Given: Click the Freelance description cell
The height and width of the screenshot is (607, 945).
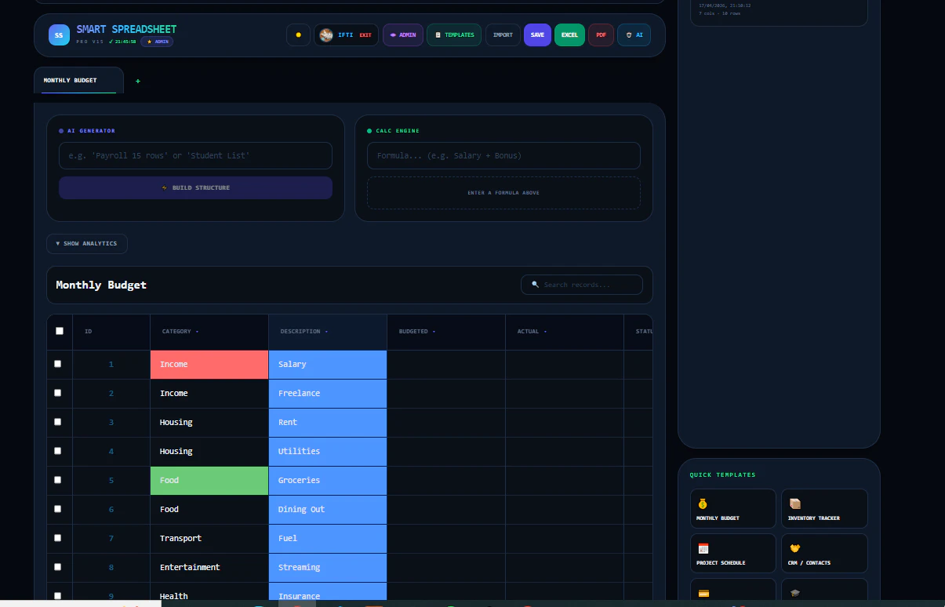Looking at the screenshot, I should click(328, 394).
